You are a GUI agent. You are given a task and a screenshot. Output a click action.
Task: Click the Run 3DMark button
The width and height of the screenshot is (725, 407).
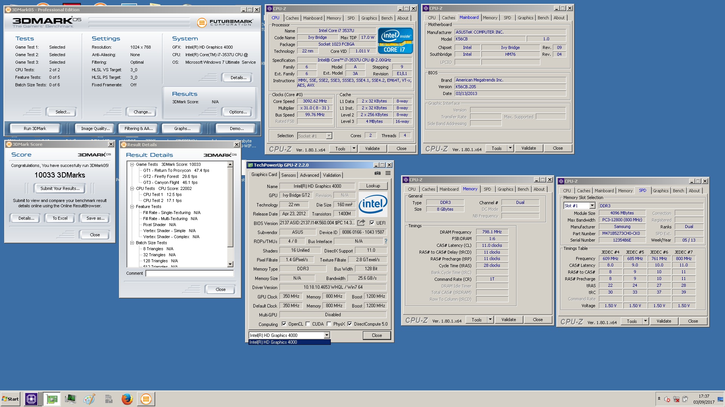35,129
